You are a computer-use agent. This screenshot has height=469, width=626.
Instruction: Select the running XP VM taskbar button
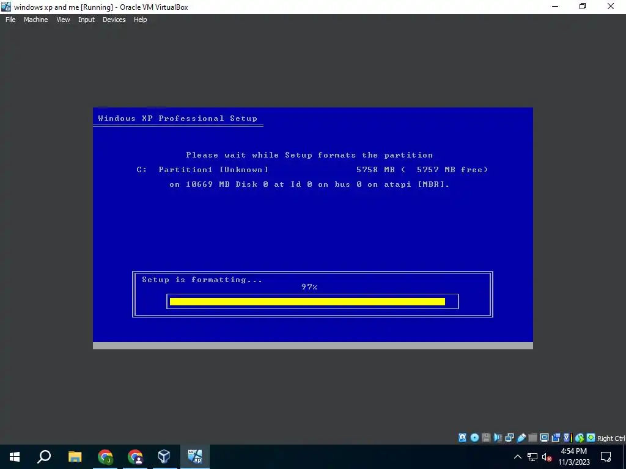195,457
